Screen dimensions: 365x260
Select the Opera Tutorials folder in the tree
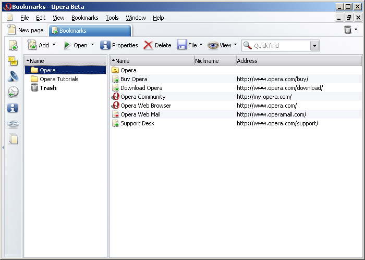[59, 79]
